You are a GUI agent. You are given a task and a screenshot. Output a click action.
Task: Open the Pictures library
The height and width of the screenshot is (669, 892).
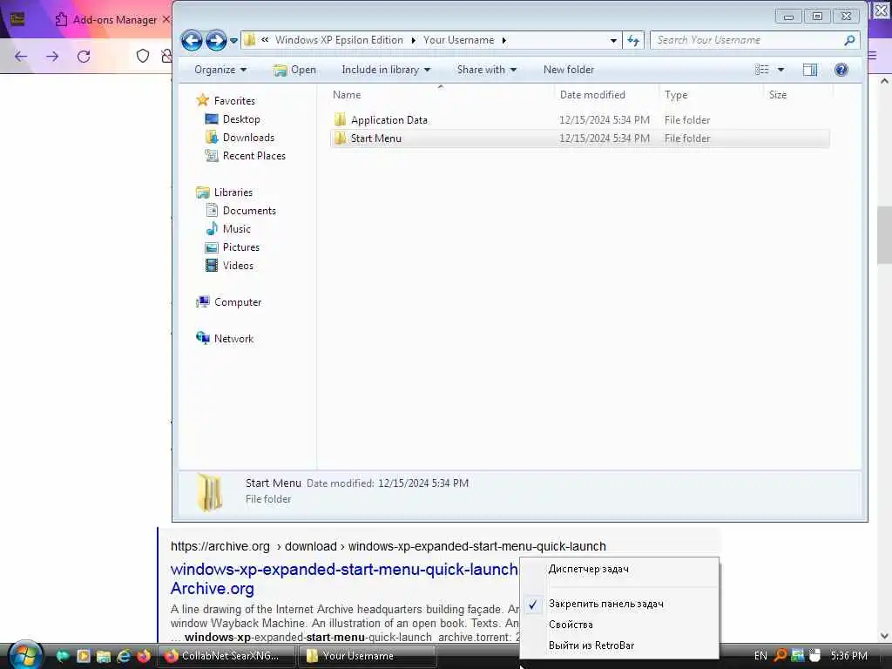pos(233,247)
